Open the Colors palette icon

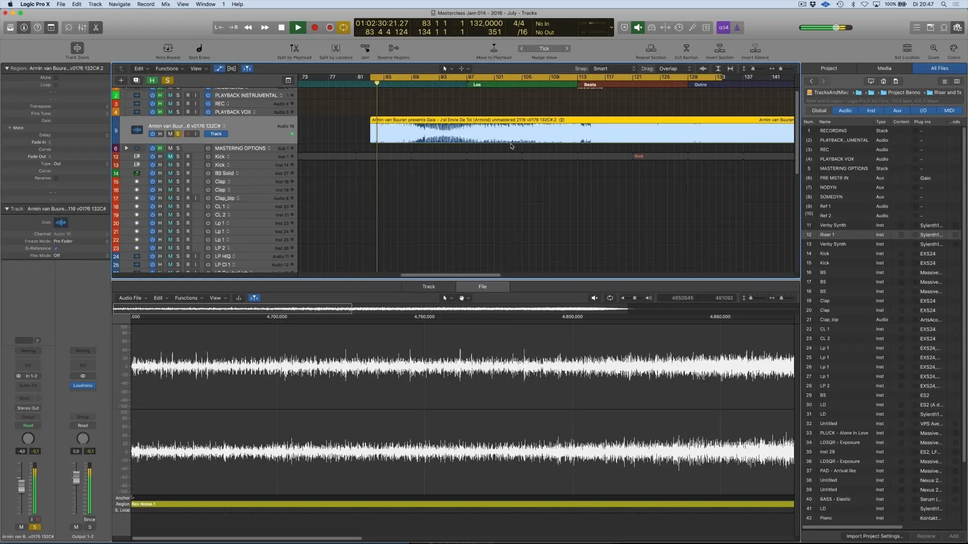click(x=953, y=48)
